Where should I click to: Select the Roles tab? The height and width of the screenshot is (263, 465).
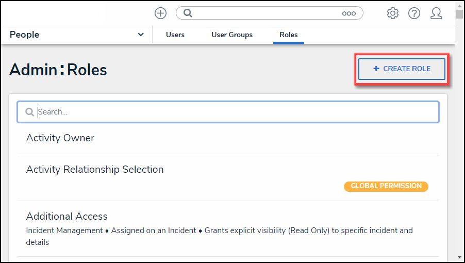(289, 35)
